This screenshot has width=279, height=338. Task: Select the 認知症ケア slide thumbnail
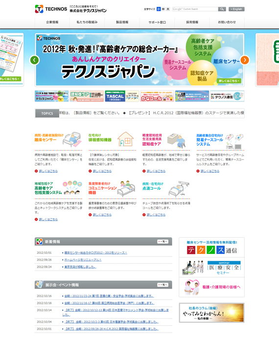87,96
